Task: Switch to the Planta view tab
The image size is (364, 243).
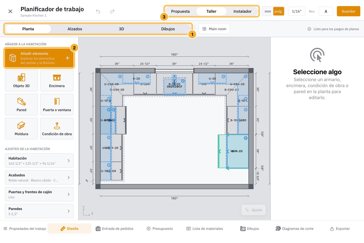Action: [x=28, y=29]
